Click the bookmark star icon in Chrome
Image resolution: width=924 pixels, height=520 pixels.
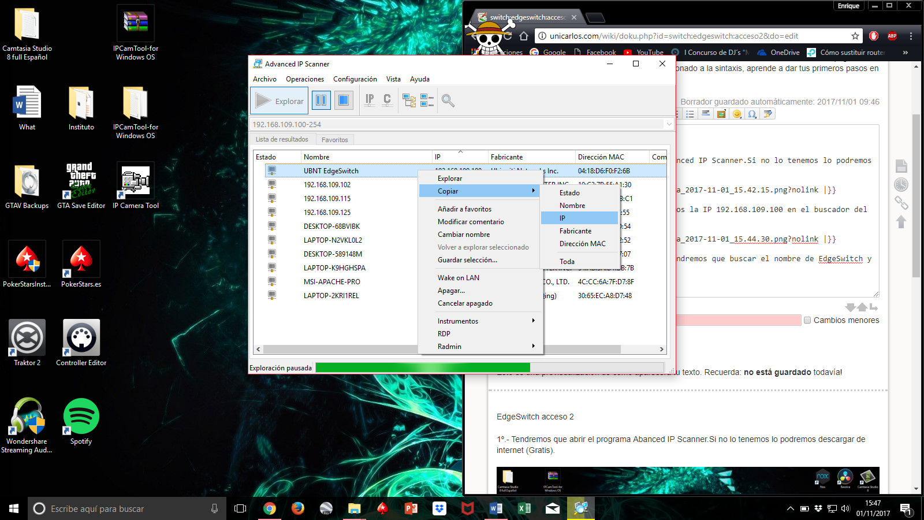(x=855, y=36)
